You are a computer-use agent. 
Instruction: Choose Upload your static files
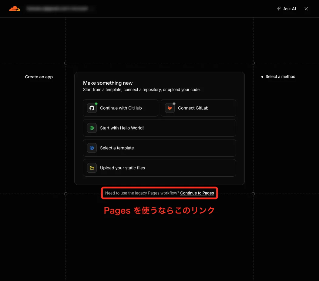coord(159,168)
